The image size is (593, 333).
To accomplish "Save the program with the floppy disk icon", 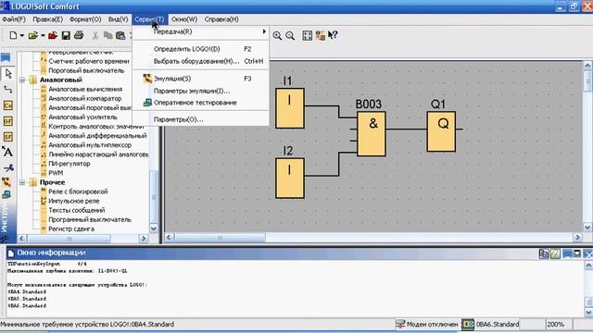I will (x=66, y=35).
